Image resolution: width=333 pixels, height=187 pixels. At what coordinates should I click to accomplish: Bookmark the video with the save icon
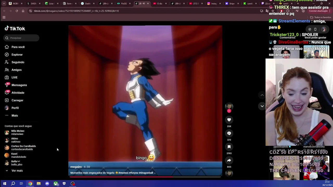tap(229, 147)
